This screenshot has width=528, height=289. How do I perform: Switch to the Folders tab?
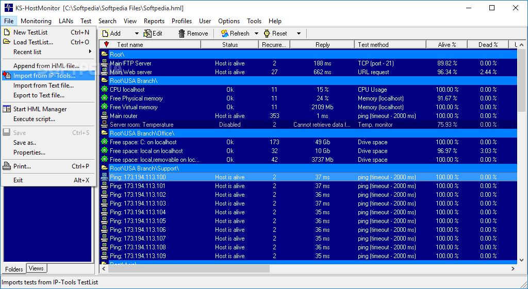[14, 269]
